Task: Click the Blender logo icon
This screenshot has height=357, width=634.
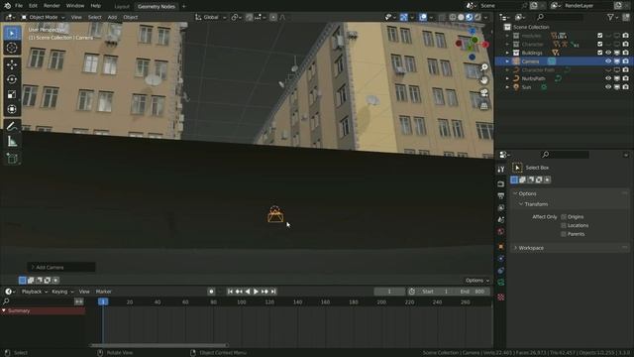Action: click(x=7, y=6)
